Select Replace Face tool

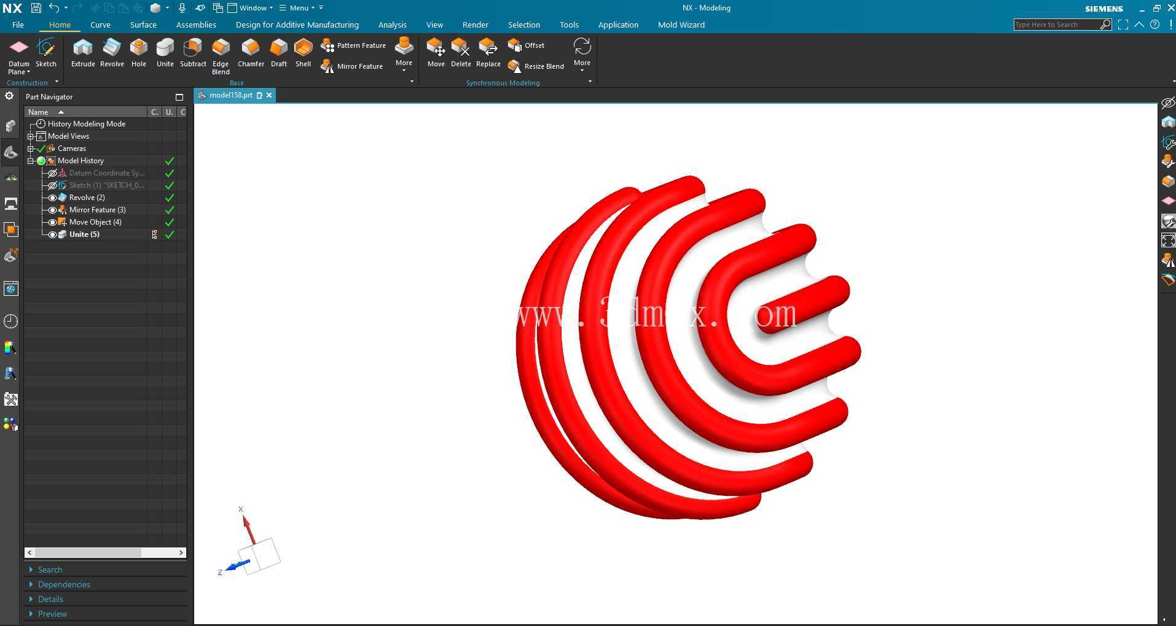pyautogui.click(x=488, y=53)
